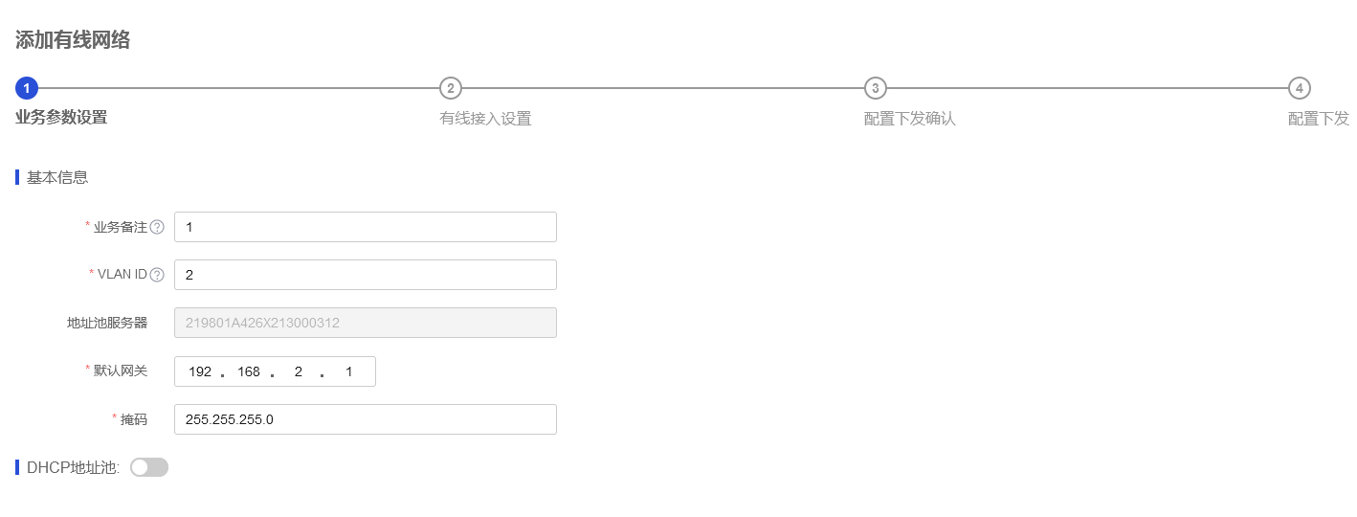Click the 掩码 input field
The image size is (1357, 517).
(365, 419)
